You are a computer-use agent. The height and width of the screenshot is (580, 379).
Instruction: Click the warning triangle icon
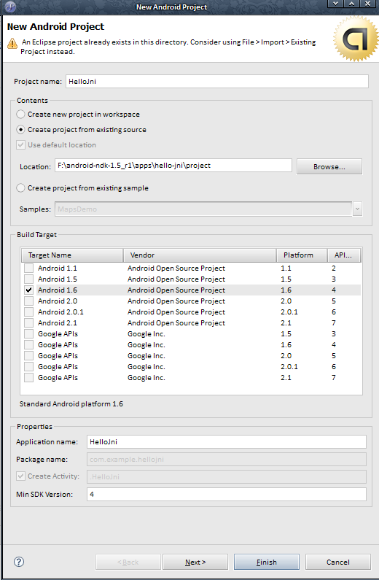tap(12, 43)
